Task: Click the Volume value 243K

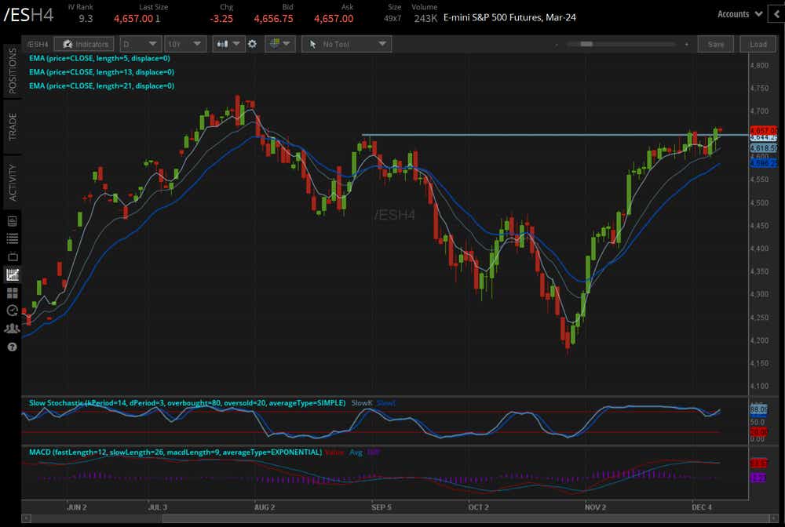Action: point(425,19)
